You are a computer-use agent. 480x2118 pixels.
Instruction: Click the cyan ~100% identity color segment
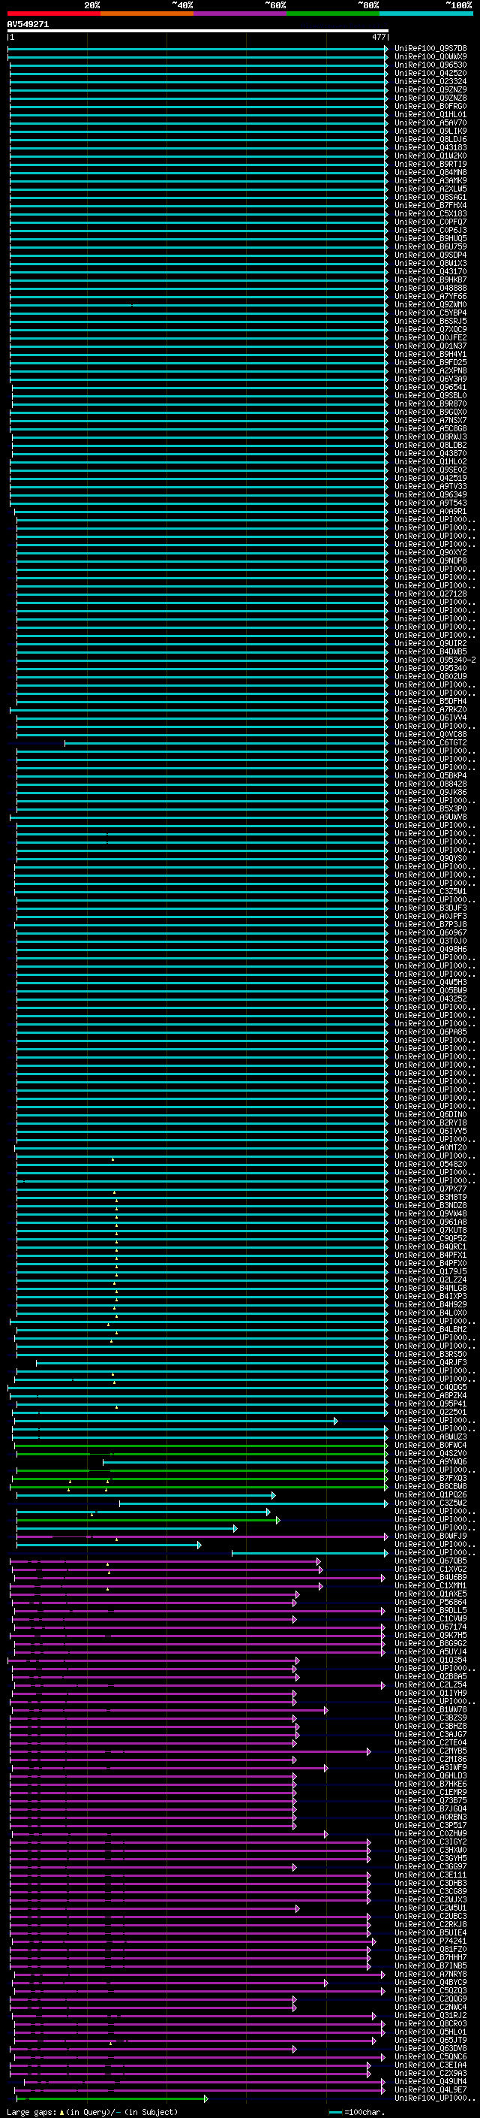click(426, 14)
